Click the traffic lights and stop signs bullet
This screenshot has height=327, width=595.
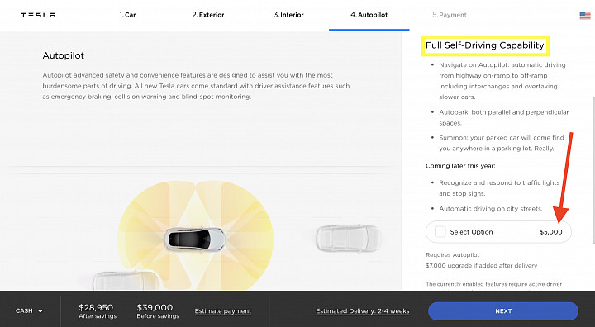499,188
